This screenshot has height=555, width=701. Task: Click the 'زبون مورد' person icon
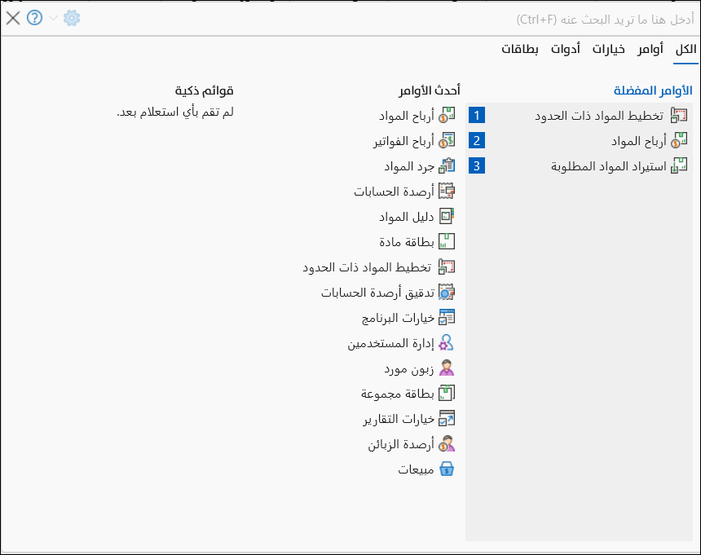click(447, 368)
